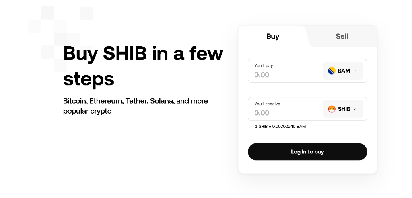Click the chevron arrow next to BAM
The height and width of the screenshot is (198, 412).
355,71
